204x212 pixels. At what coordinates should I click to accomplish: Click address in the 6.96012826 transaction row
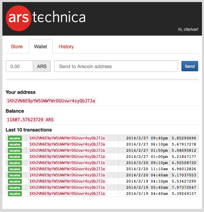(x=67, y=169)
